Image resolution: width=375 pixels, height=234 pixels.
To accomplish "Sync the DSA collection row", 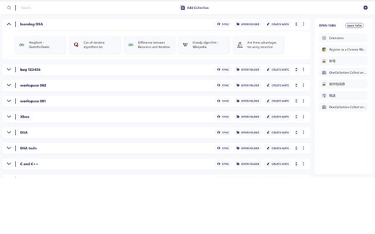I will click(x=223, y=132).
